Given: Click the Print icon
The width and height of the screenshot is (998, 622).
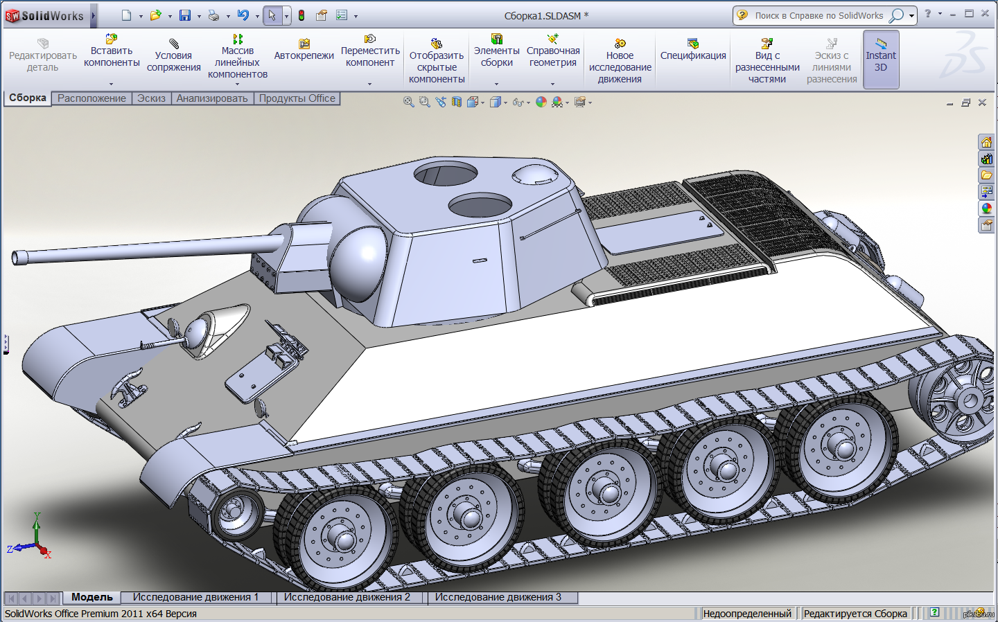Looking at the screenshot, I should tap(213, 15).
